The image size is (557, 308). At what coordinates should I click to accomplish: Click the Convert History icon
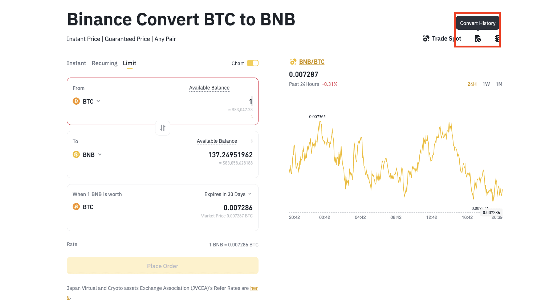[478, 38]
